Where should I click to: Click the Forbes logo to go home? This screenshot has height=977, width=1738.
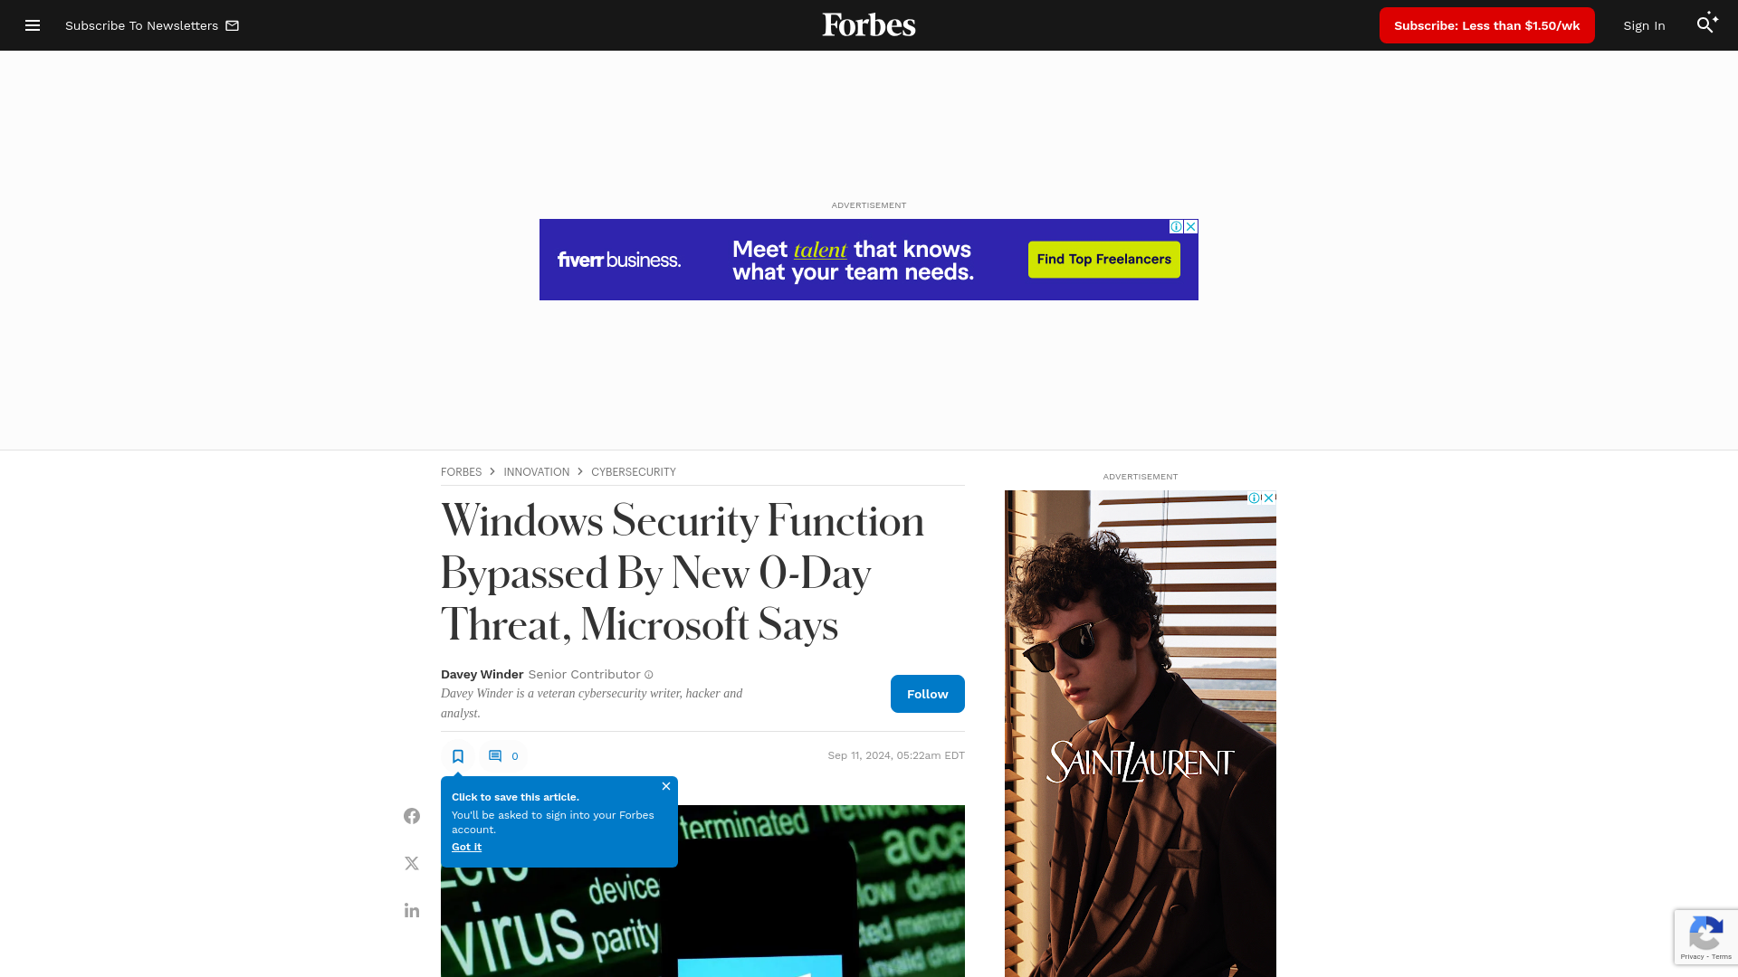(x=869, y=25)
